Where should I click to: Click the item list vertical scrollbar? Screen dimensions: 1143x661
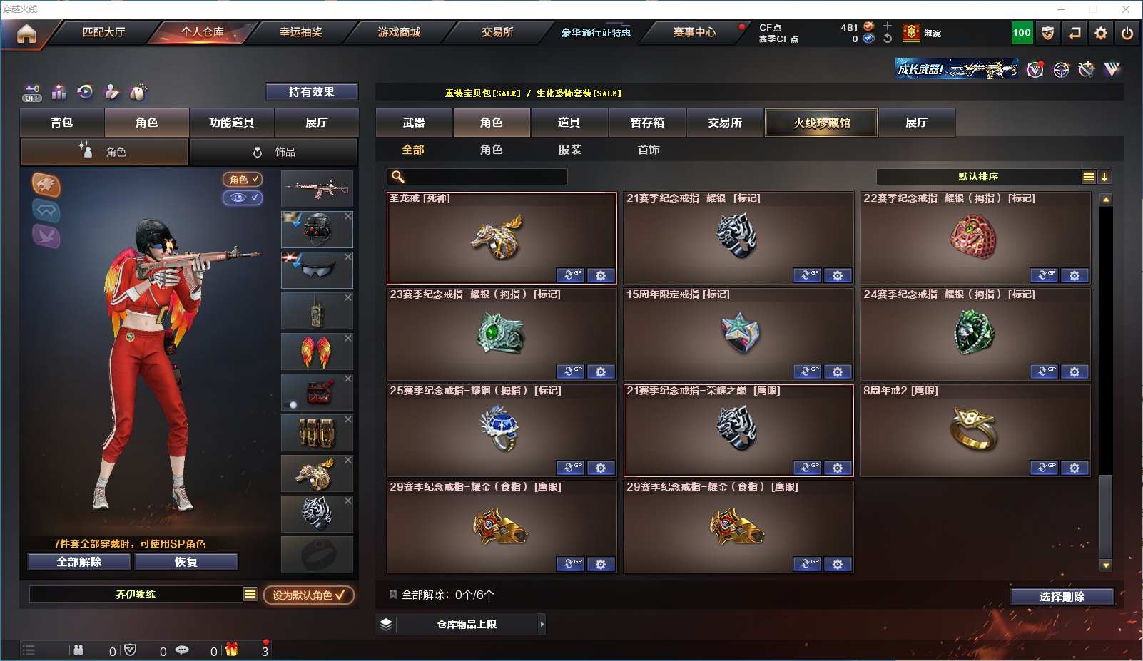tap(1106, 381)
